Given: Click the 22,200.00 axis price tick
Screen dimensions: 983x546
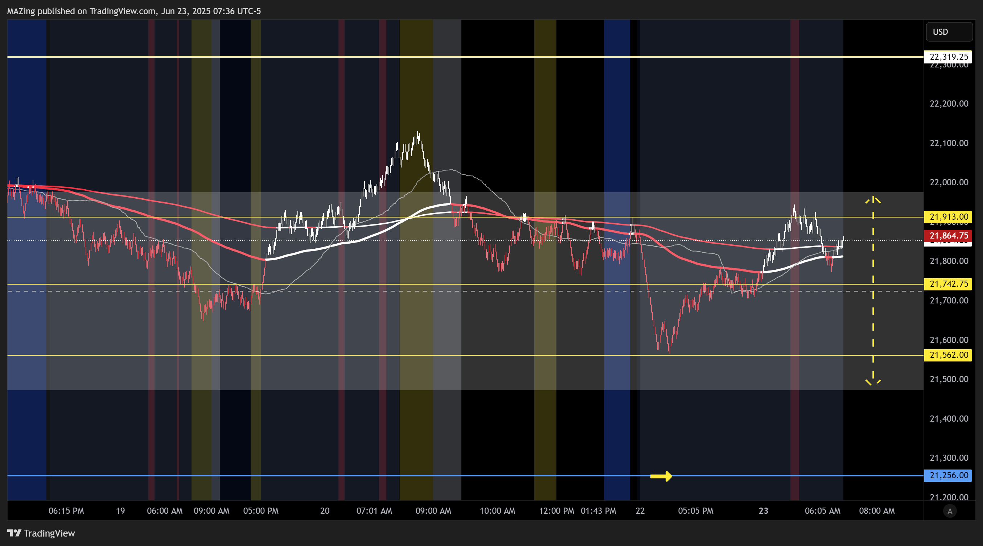Looking at the screenshot, I should [x=949, y=104].
